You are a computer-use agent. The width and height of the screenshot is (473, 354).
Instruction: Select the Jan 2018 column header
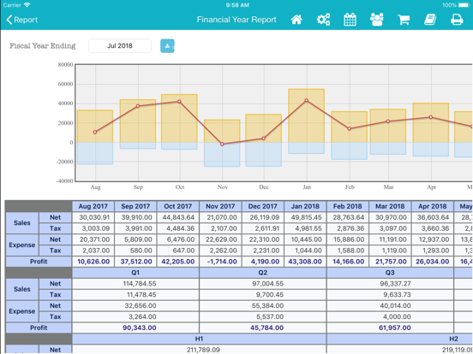[305, 207]
